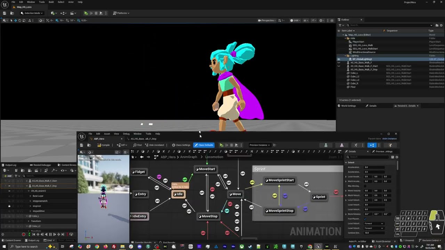Screen dimensions: 445x250
Task: Add new folder in Outliner
Action: (437, 25)
